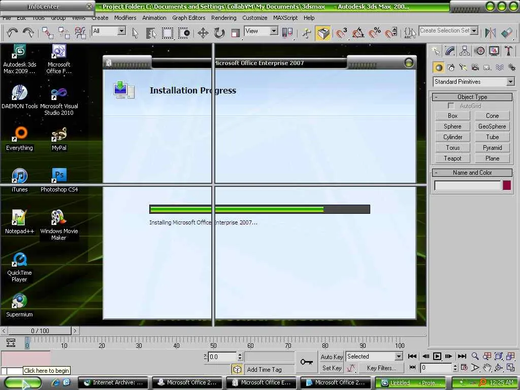The width and height of the screenshot is (520, 390).
Task: Open the Graph Editors menu
Action: pyautogui.click(x=188, y=18)
